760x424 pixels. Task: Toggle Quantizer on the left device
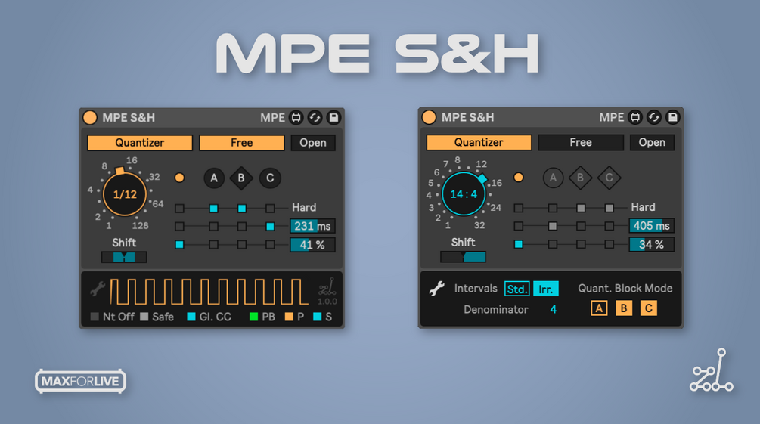pos(140,143)
